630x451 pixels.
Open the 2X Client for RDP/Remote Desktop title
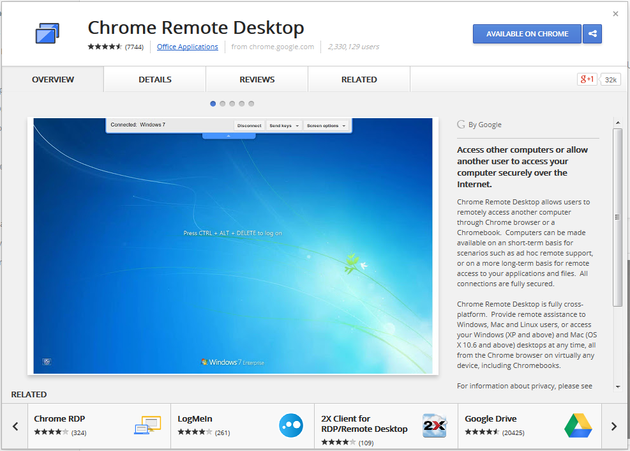click(x=364, y=424)
